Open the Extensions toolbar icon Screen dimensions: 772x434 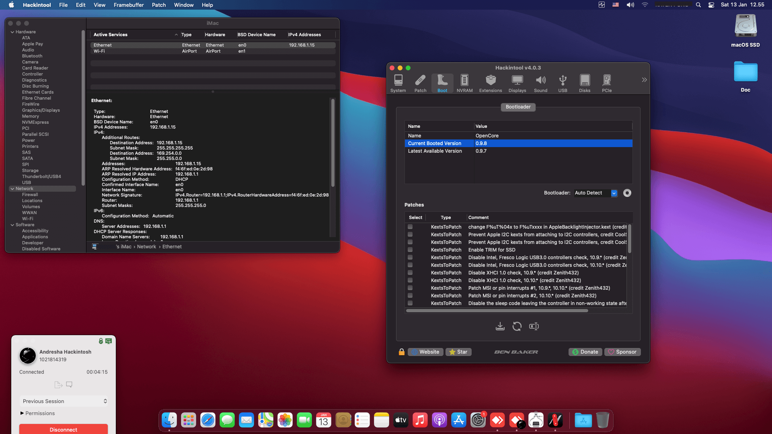pyautogui.click(x=491, y=84)
